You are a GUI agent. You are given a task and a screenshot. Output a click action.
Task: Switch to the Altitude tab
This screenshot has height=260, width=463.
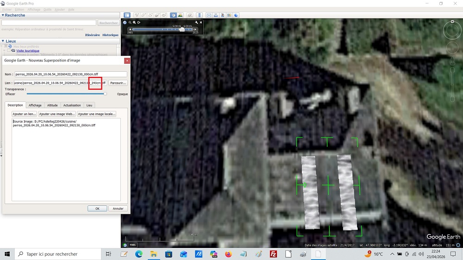pos(52,105)
